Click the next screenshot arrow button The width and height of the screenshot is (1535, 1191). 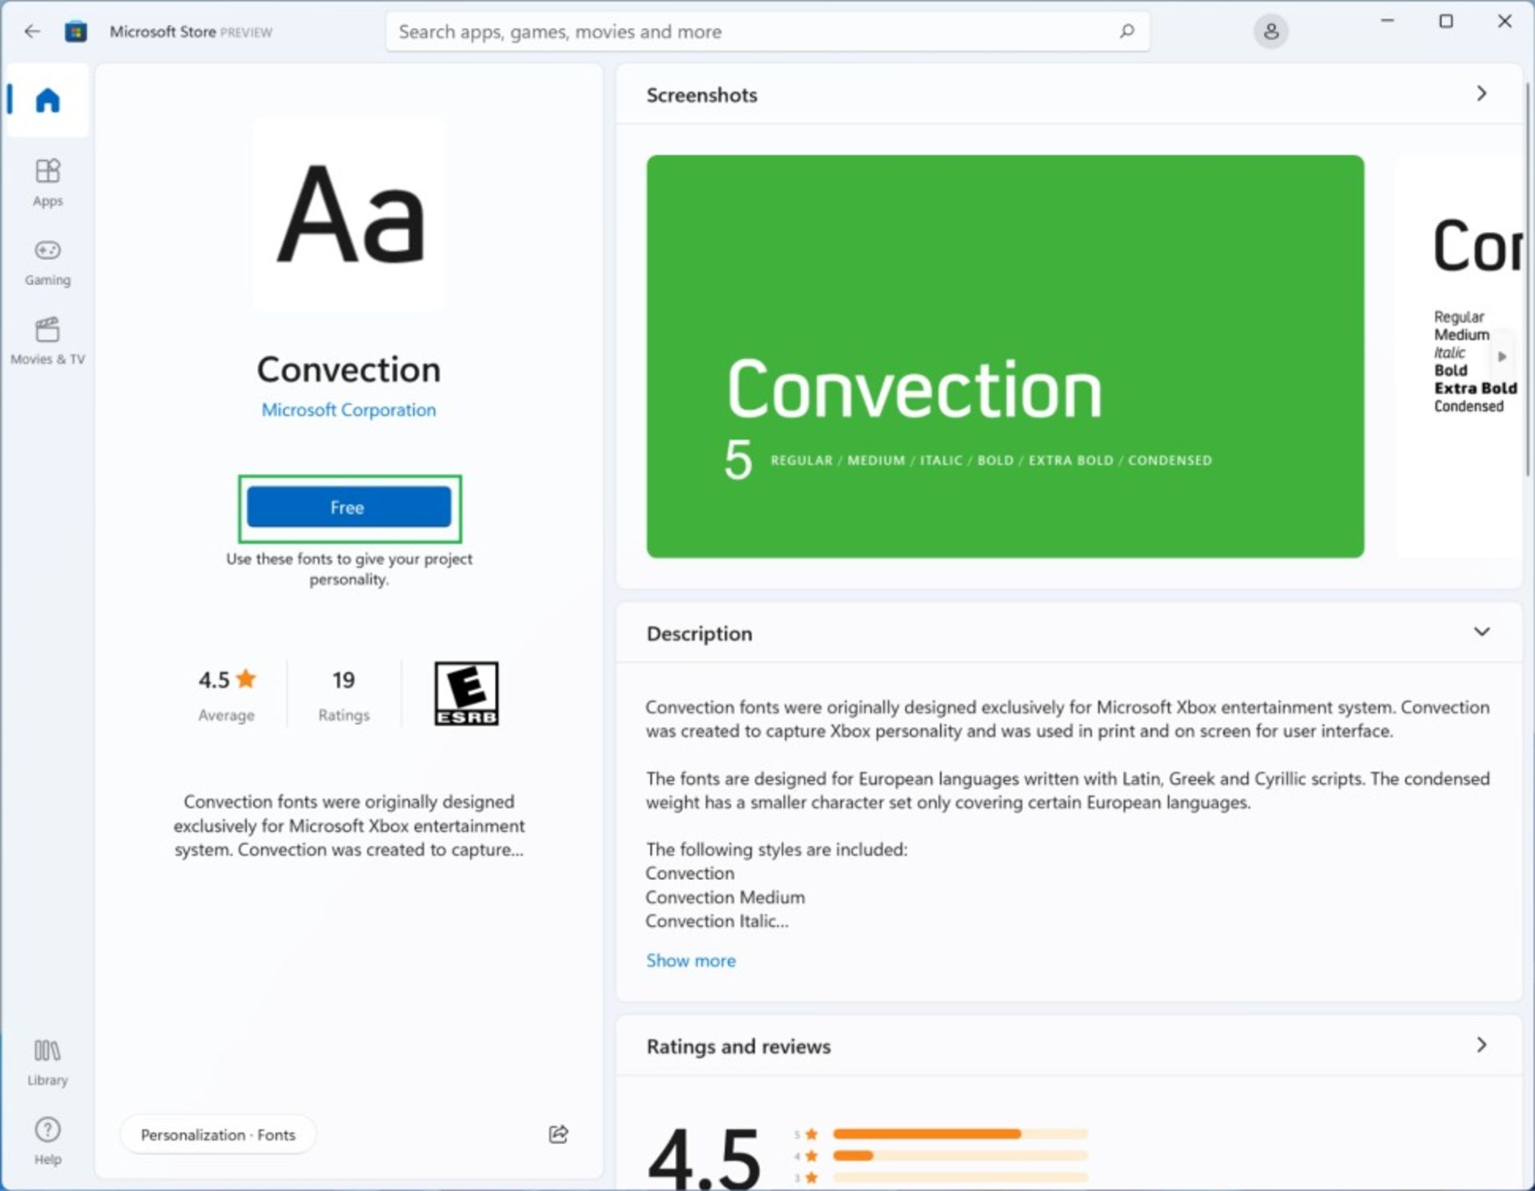pyautogui.click(x=1501, y=357)
